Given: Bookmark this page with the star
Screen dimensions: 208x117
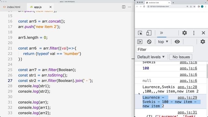Looking at the screenshot, I should point(194,6).
